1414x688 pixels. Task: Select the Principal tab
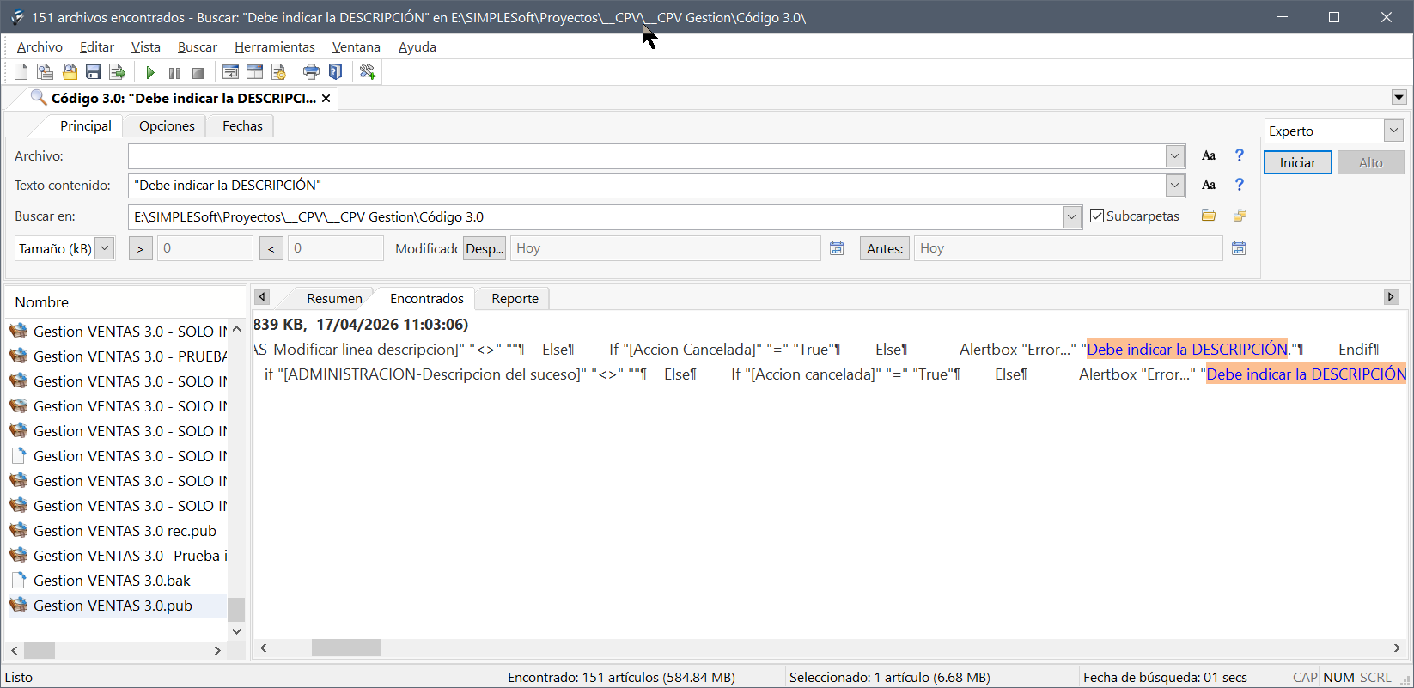[86, 126]
